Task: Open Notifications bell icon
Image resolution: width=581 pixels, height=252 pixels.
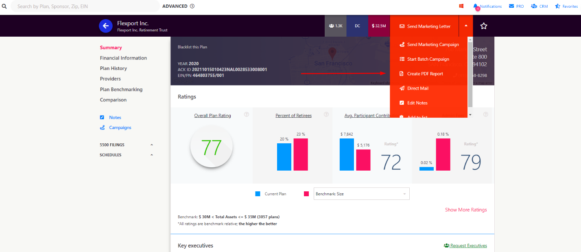Action: [x=476, y=6]
